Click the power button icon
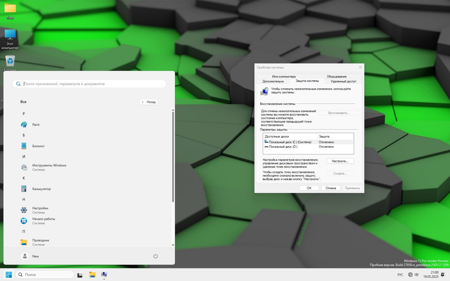The height and width of the screenshot is (281, 450). point(155,256)
